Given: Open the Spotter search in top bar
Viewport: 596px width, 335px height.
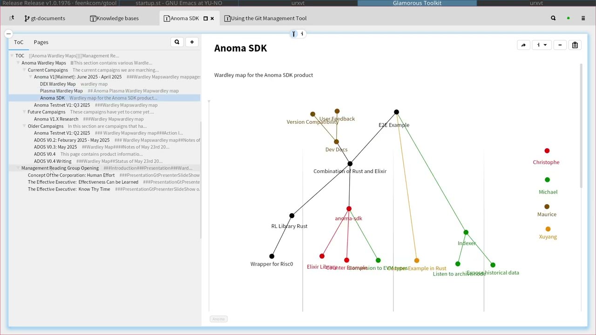Looking at the screenshot, I should [553, 18].
